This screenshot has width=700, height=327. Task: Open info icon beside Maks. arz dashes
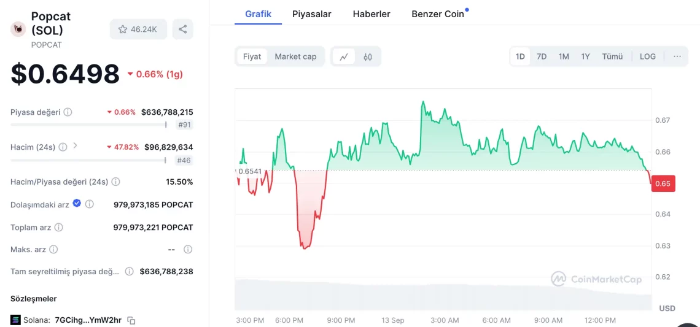(x=188, y=249)
